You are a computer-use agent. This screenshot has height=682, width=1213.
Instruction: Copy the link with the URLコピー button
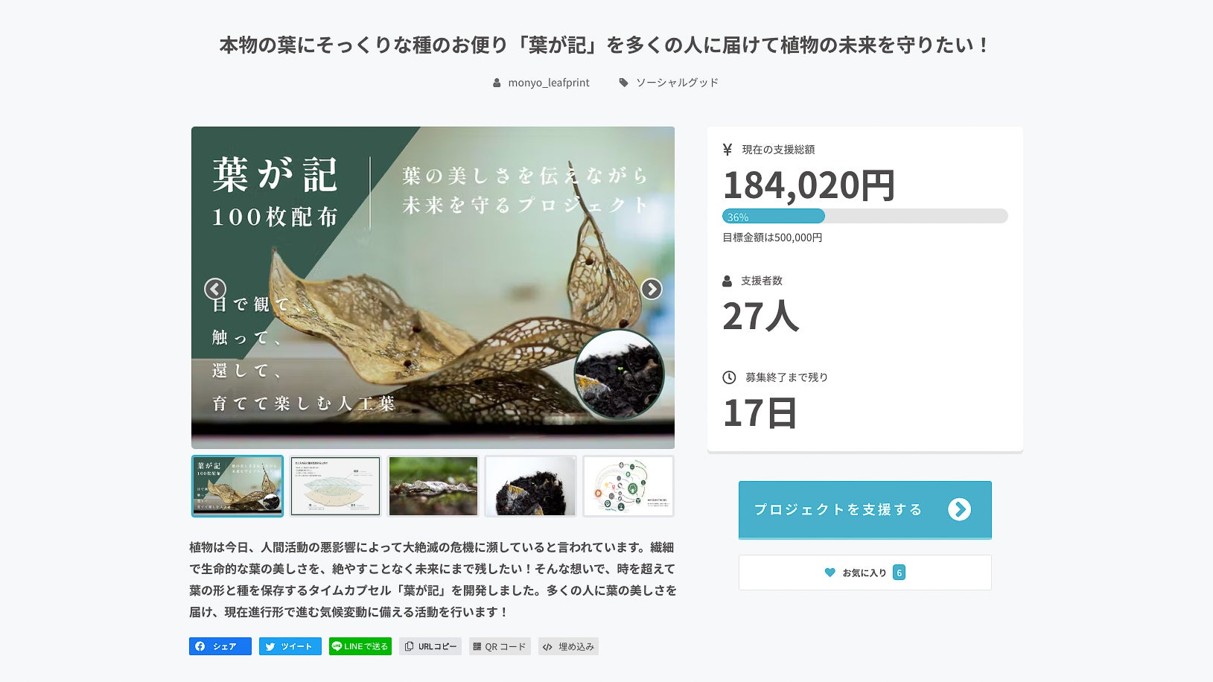tap(430, 646)
